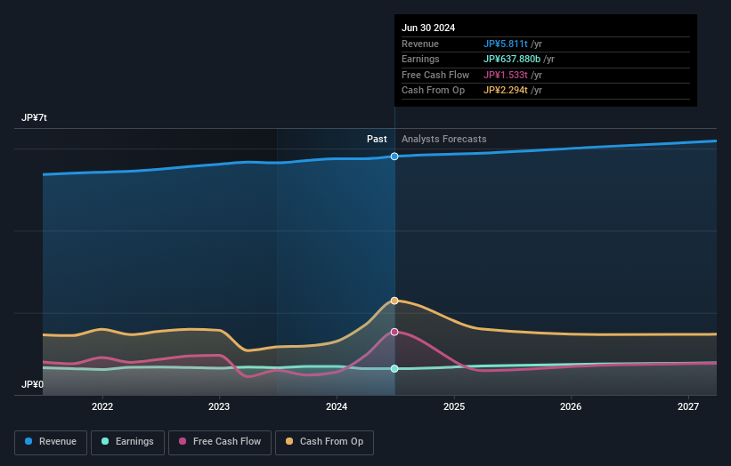Click the JP¥7t y-axis label
Image resolution: width=731 pixels, height=466 pixels.
34,117
